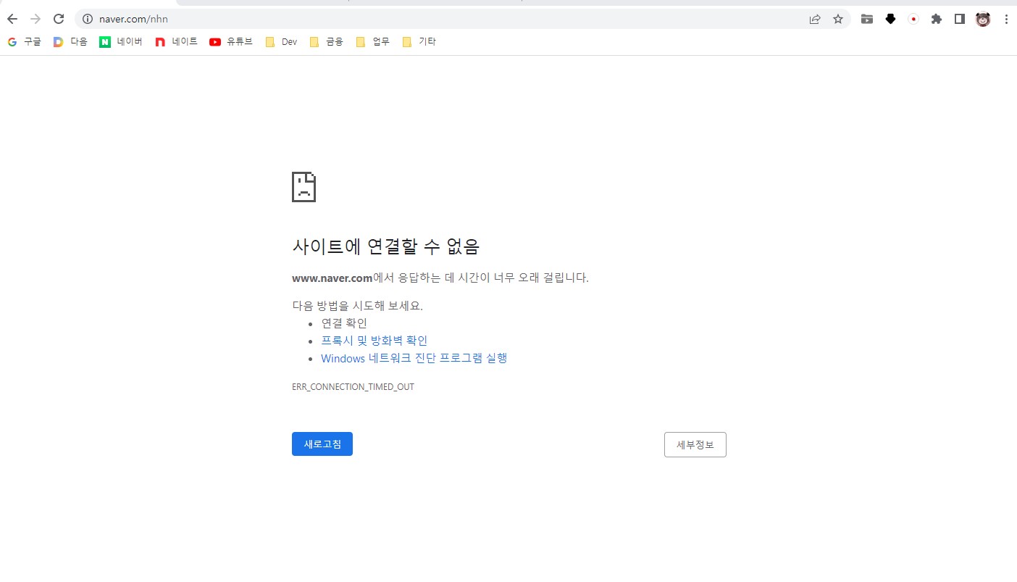The width and height of the screenshot is (1017, 582).
Task: Go back to previous page
Action: 12,19
